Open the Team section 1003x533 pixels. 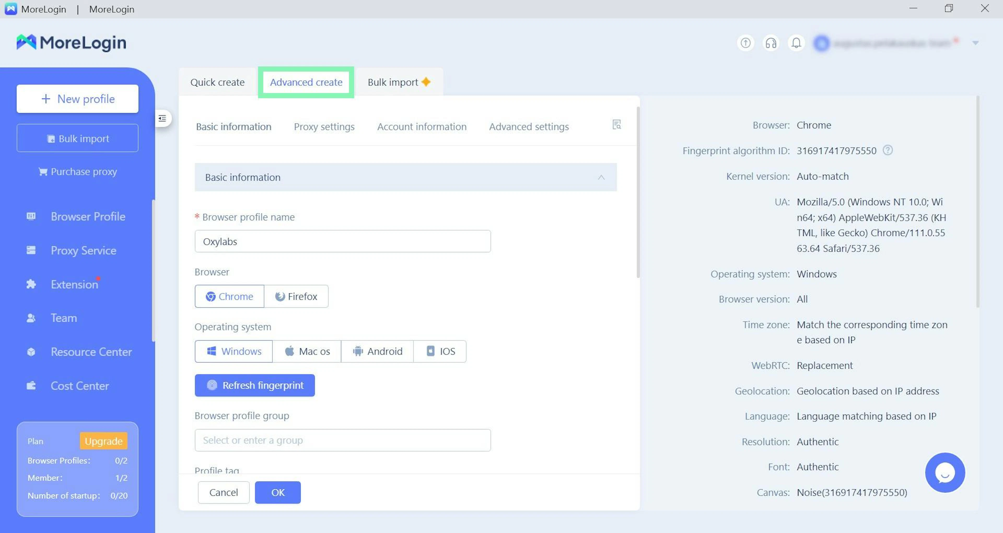[x=64, y=318]
